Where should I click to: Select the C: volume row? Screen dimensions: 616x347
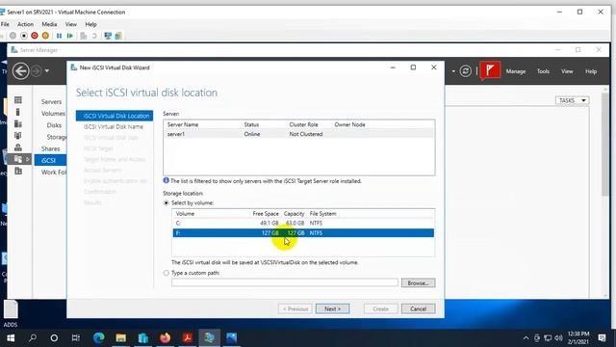click(303, 223)
